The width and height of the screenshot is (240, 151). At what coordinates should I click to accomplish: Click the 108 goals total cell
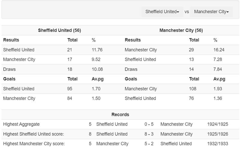coord(193,89)
